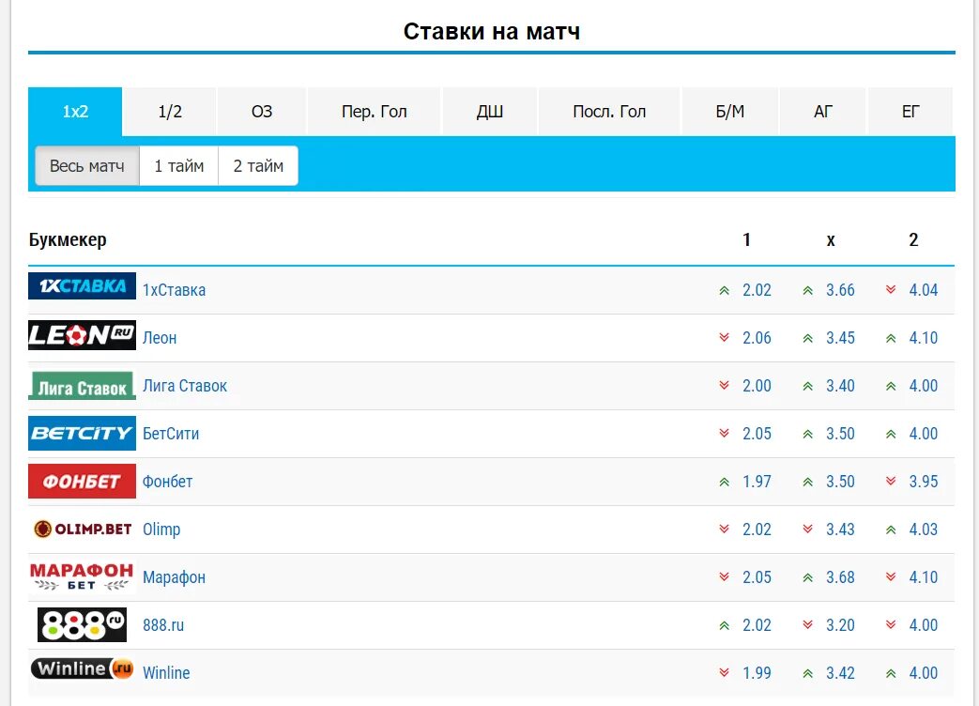Switch to the ДШ tab

click(490, 112)
